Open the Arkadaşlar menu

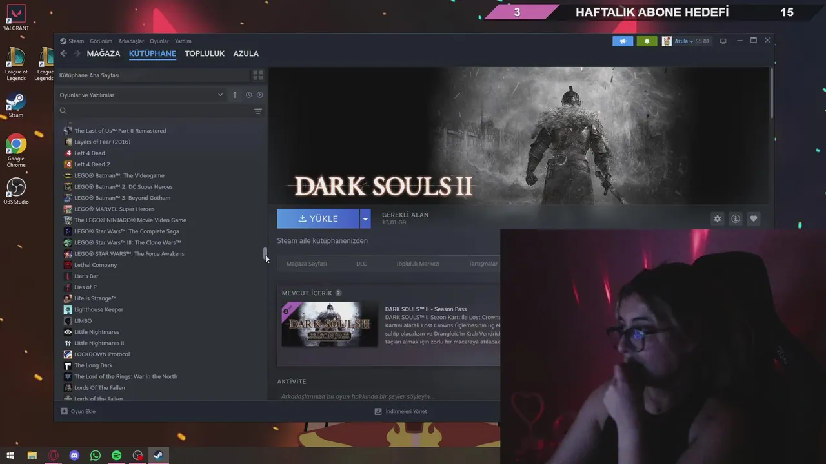131,41
